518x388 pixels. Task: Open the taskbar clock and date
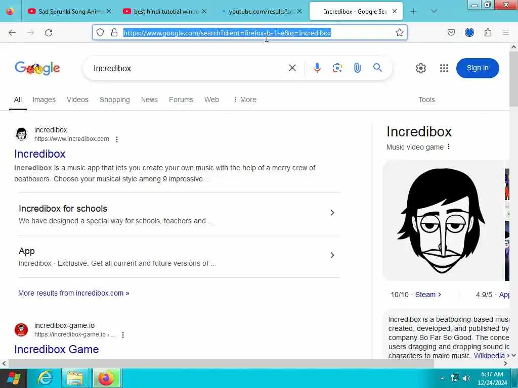pos(492,378)
